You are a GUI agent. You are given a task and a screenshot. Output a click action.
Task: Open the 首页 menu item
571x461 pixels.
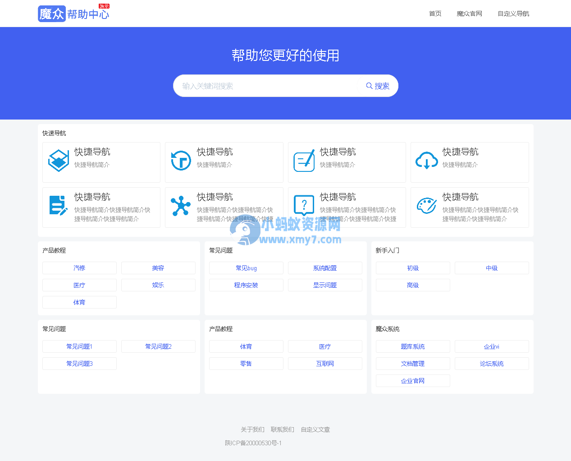pyautogui.click(x=435, y=14)
